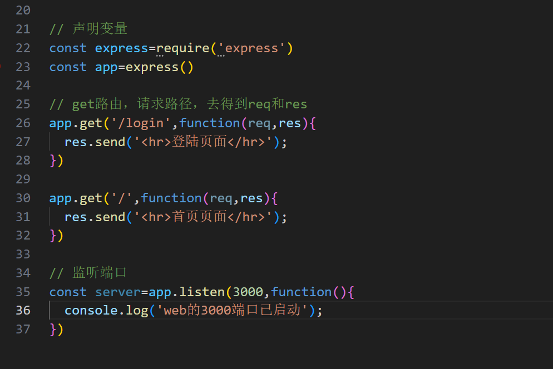Click the 'get' method on line 26

tap(91, 124)
